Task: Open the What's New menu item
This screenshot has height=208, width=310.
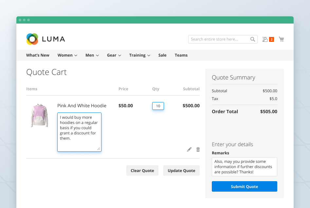Action: pyautogui.click(x=38, y=55)
